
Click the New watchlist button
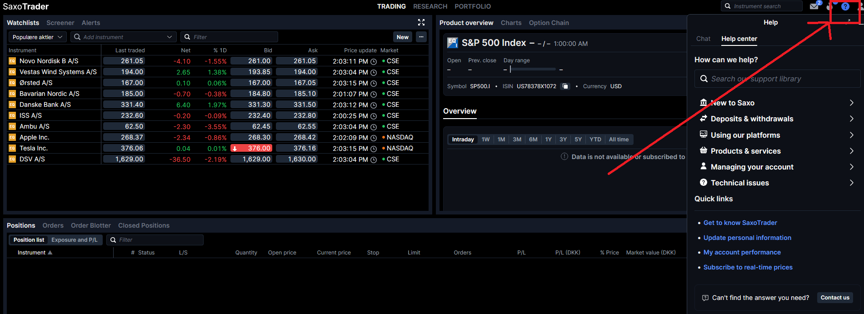[x=403, y=37]
